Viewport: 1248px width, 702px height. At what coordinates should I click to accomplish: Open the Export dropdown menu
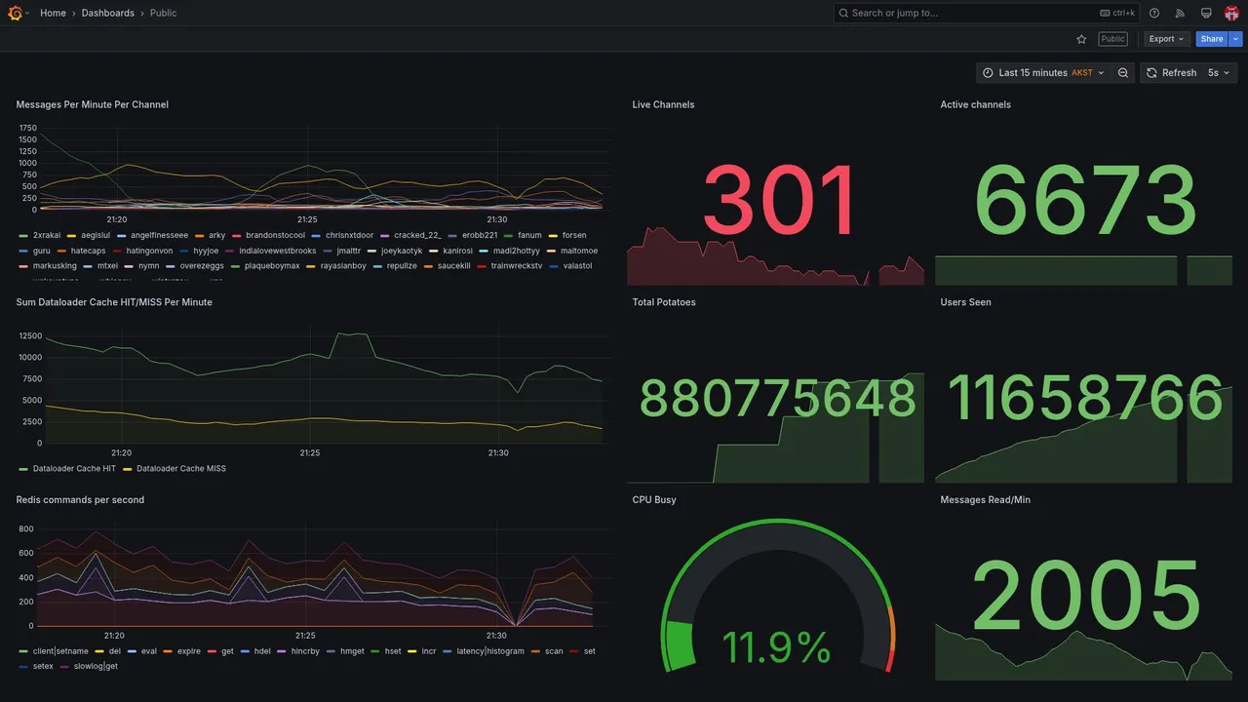1166,39
